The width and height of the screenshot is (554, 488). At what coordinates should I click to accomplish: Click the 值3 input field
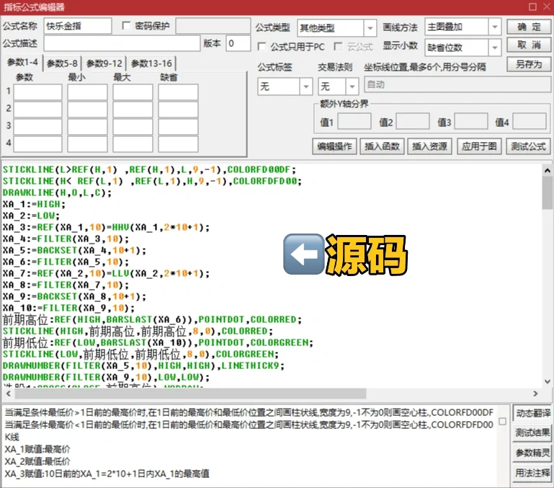click(471, 122)
